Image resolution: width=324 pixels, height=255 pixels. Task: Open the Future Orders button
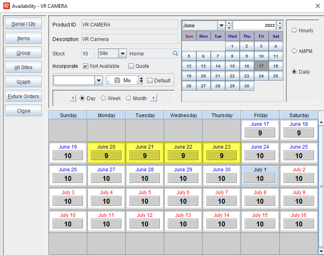click(x=24, y=96)
